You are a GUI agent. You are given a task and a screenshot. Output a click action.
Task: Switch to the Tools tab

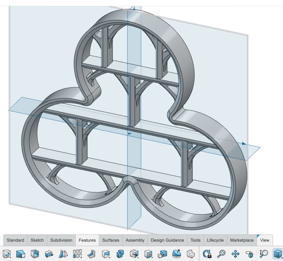point(196,240)
